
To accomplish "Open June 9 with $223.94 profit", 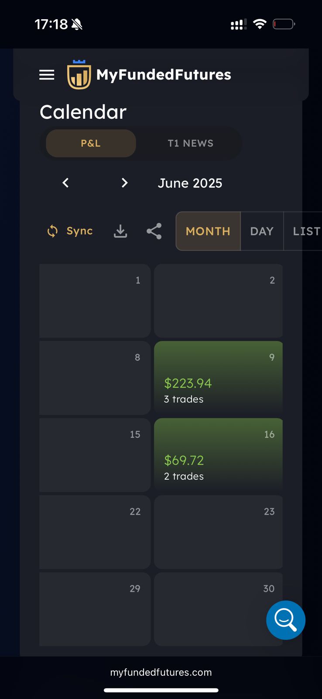I will click(x=218, y=377).
